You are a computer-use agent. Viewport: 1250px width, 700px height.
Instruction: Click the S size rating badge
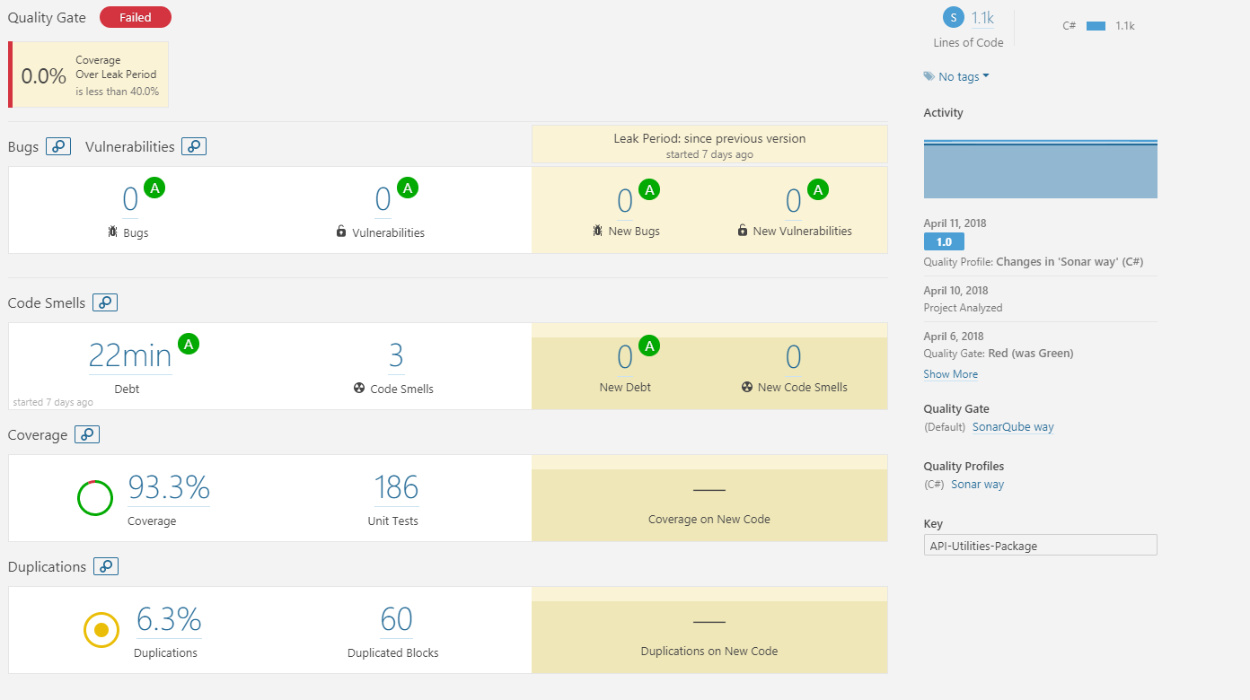pyautogui.click(x=953, y=17)
